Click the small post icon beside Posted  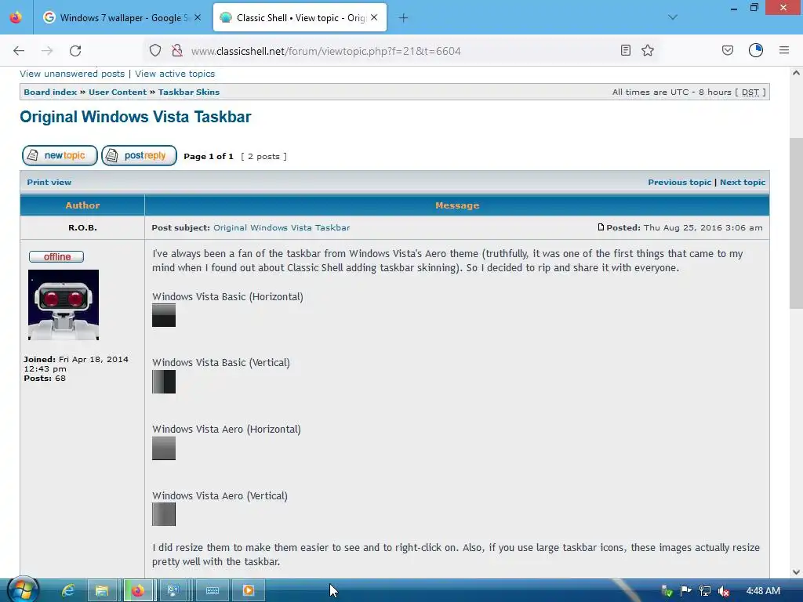click(x=601, y=227)
